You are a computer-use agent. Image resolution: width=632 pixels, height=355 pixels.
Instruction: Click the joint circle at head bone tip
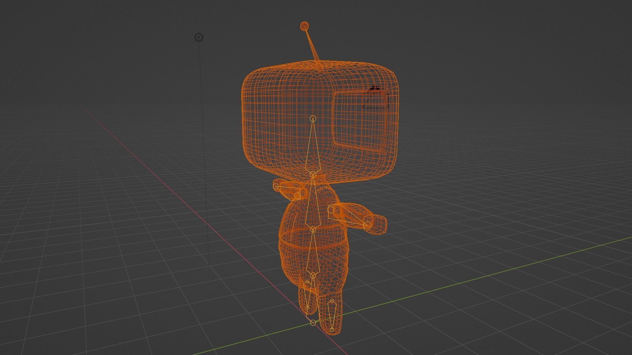pyautogui.click(x=313, y=119)
